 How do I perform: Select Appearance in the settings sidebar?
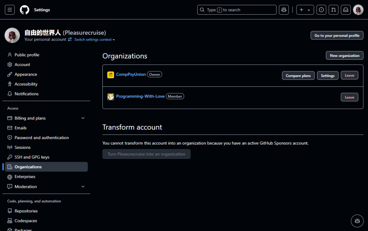[x=26, y=74]
